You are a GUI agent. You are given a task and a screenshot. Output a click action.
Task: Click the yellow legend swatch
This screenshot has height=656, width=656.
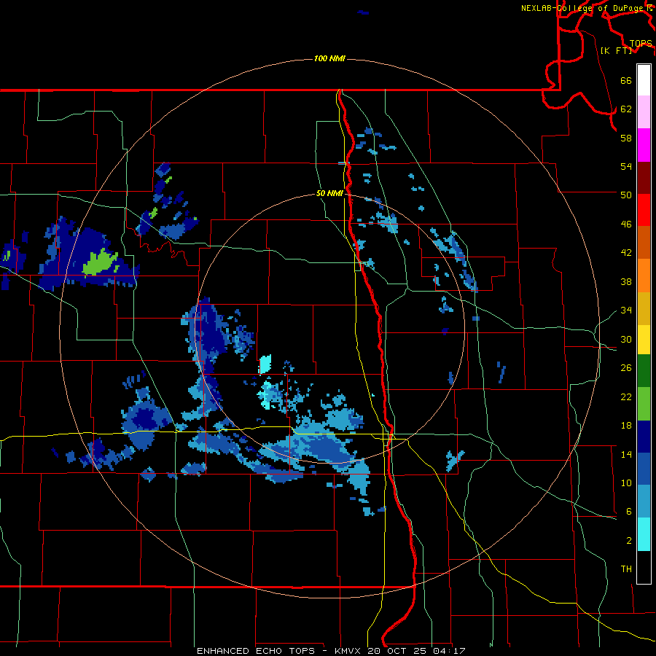pos(644,340)
